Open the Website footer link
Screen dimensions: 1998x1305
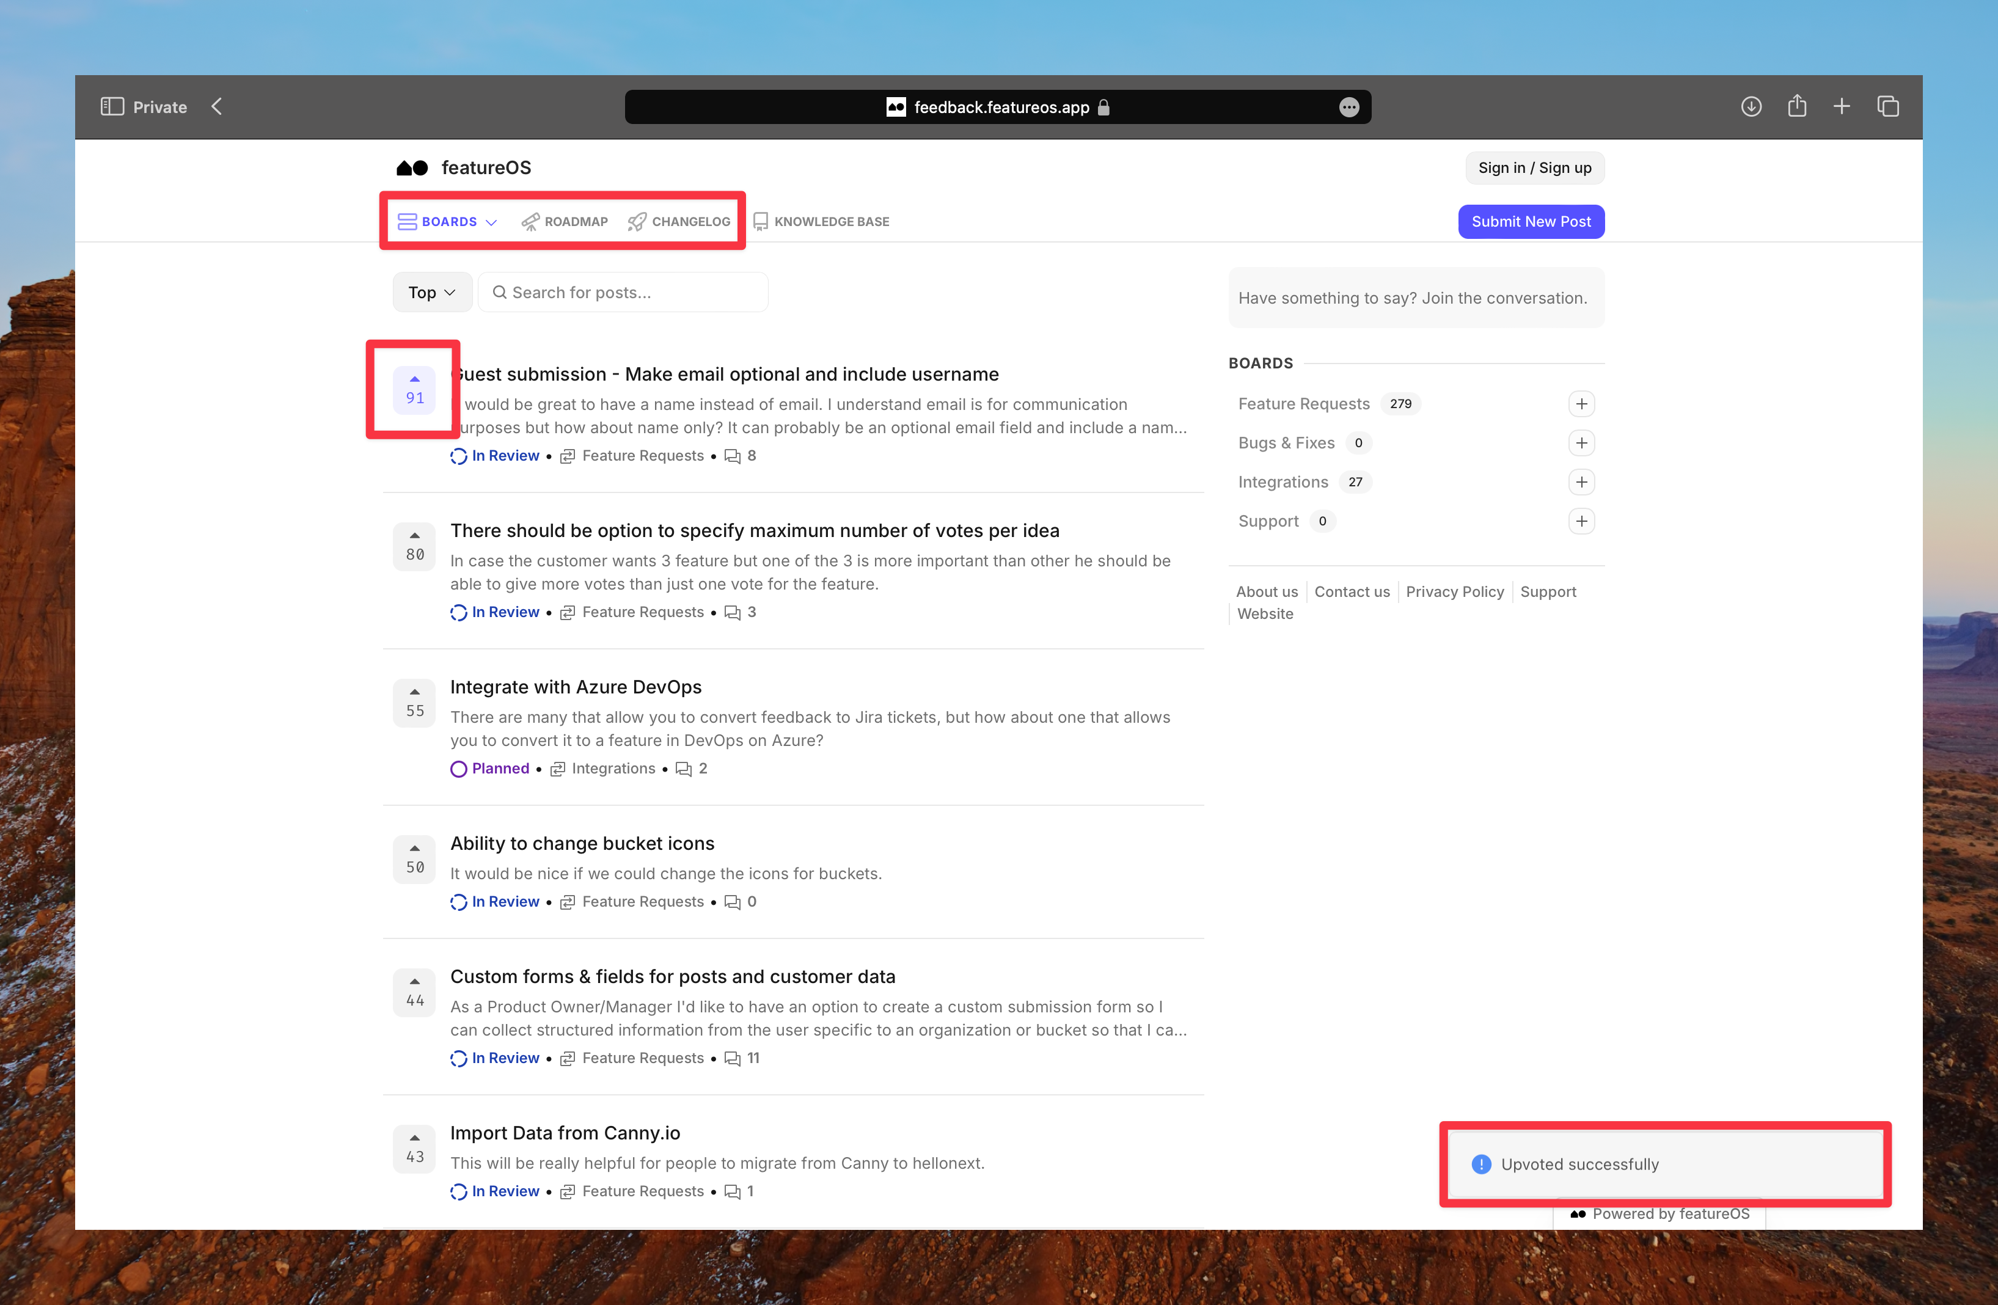tap(1265, 613)
